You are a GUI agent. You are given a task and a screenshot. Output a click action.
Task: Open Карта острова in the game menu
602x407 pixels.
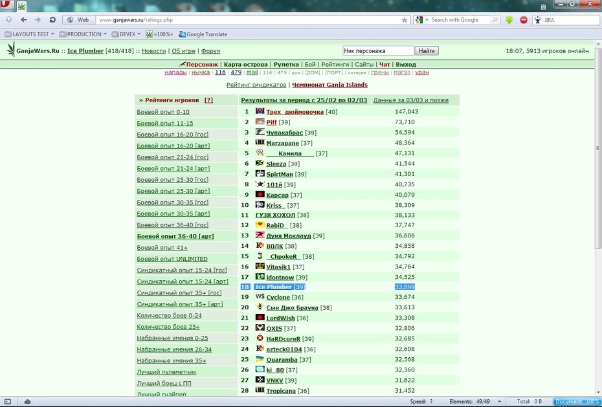point(246,65)
